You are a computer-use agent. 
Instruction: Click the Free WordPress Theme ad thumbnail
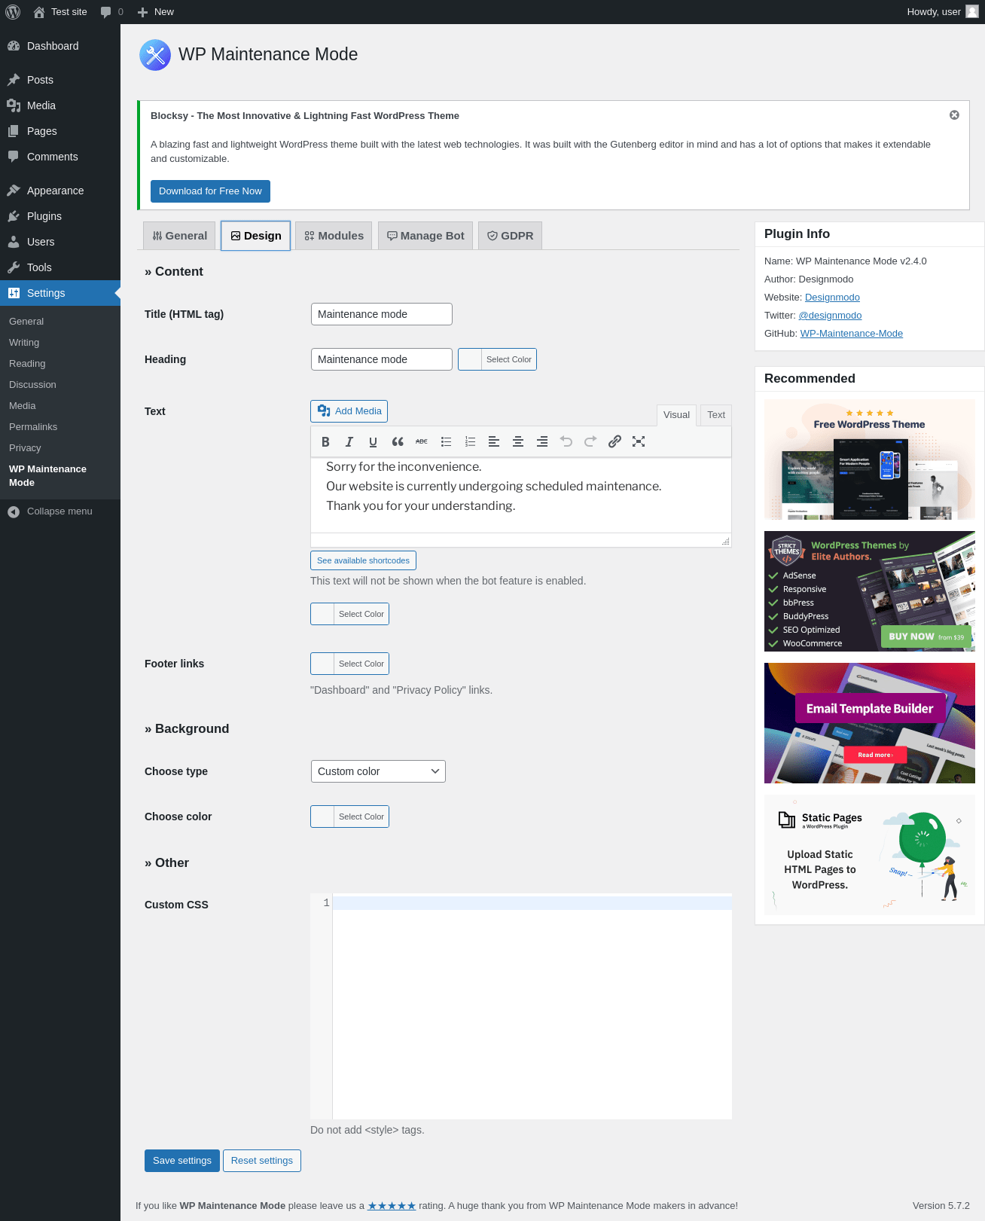coord(870,459)
